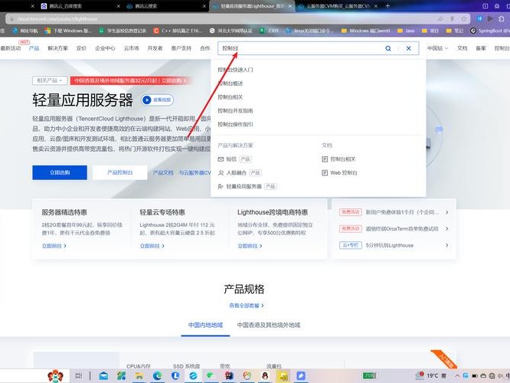Image resolution: width=510 pixels, height=383 pixels.
Task: Expand arrow for OrcaTerm 免费试用 row
Action: point(447,229)
